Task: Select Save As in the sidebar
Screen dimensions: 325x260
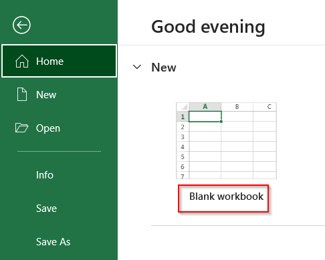Action: 53,242
